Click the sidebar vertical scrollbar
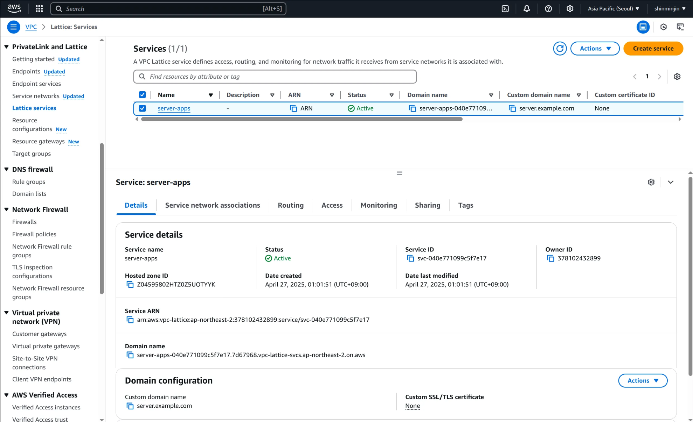This screenshot has width=693, height=422. click(102, 219)
